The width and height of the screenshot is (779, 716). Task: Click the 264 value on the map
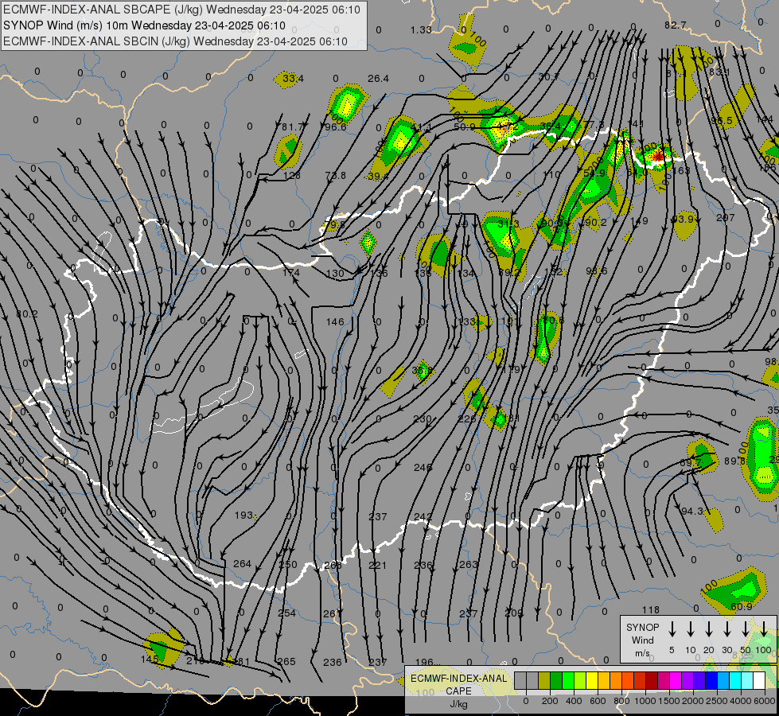point(243,563)
